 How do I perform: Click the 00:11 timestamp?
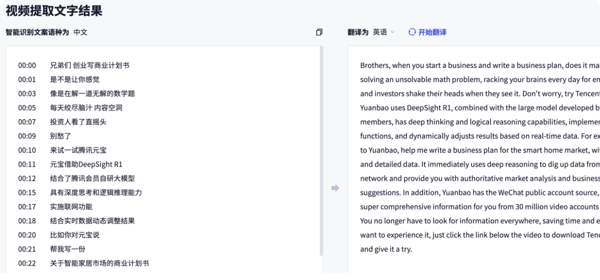click(27, 164)
